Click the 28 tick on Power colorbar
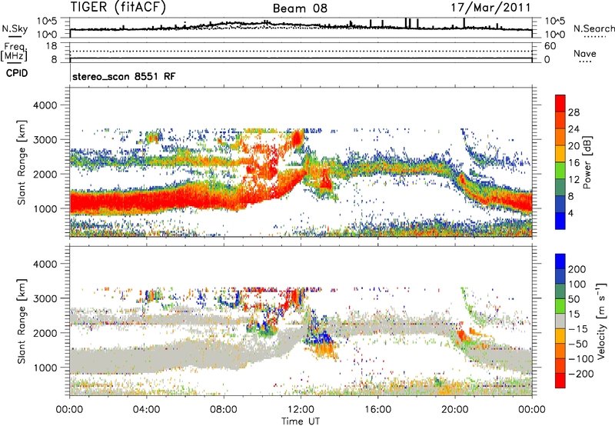Image resolution: width=615 pixels, height=426 pixels. coord(573,112)
